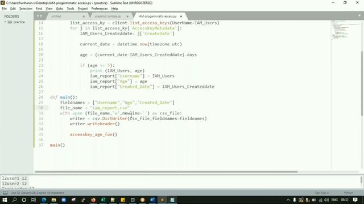Open the Goto menu

coord(59,8)
